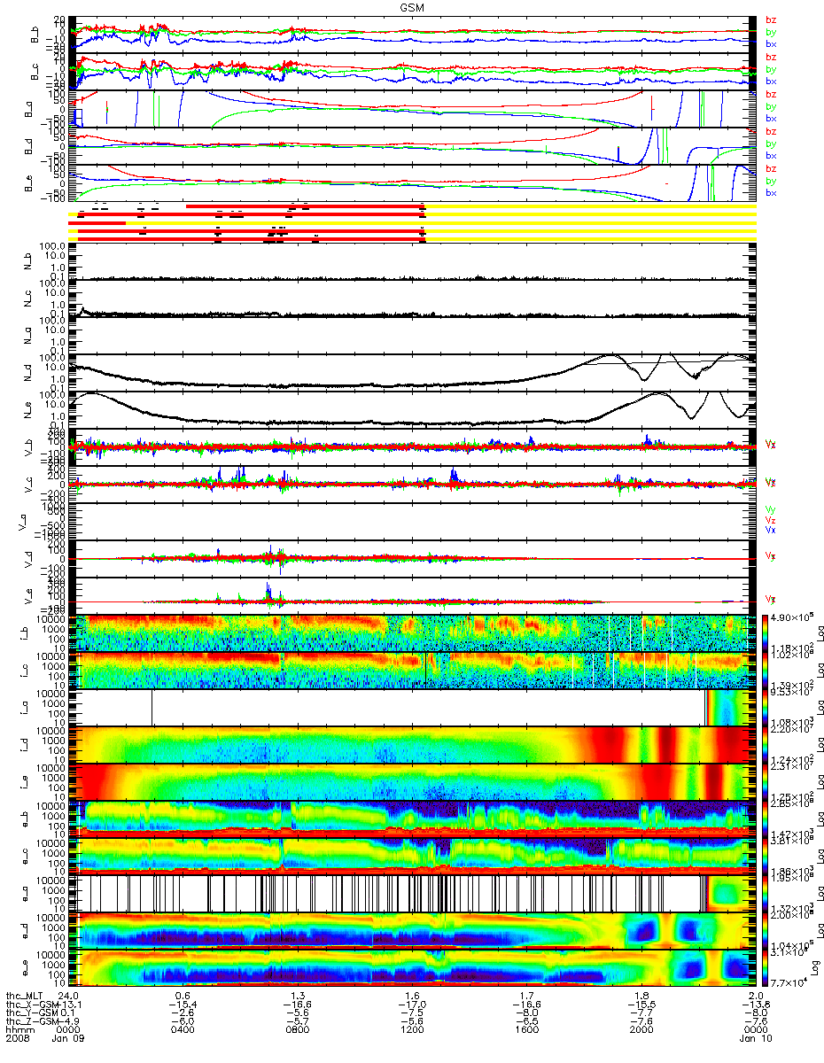Click the 0400 time tick label

pyautogui.click(x=182, y=1030)
